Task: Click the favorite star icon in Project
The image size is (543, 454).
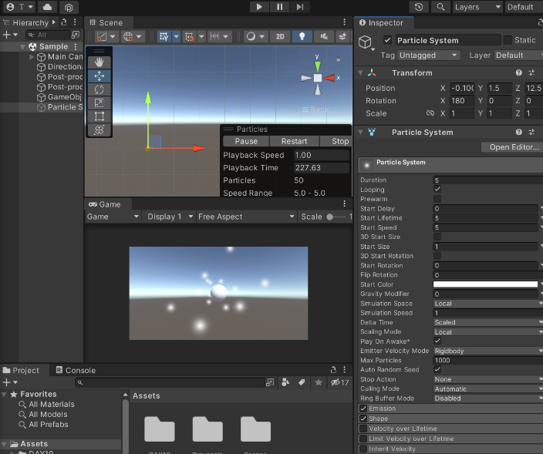Action: 319,382
